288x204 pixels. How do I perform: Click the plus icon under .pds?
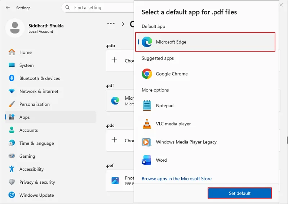coord(114,140)
